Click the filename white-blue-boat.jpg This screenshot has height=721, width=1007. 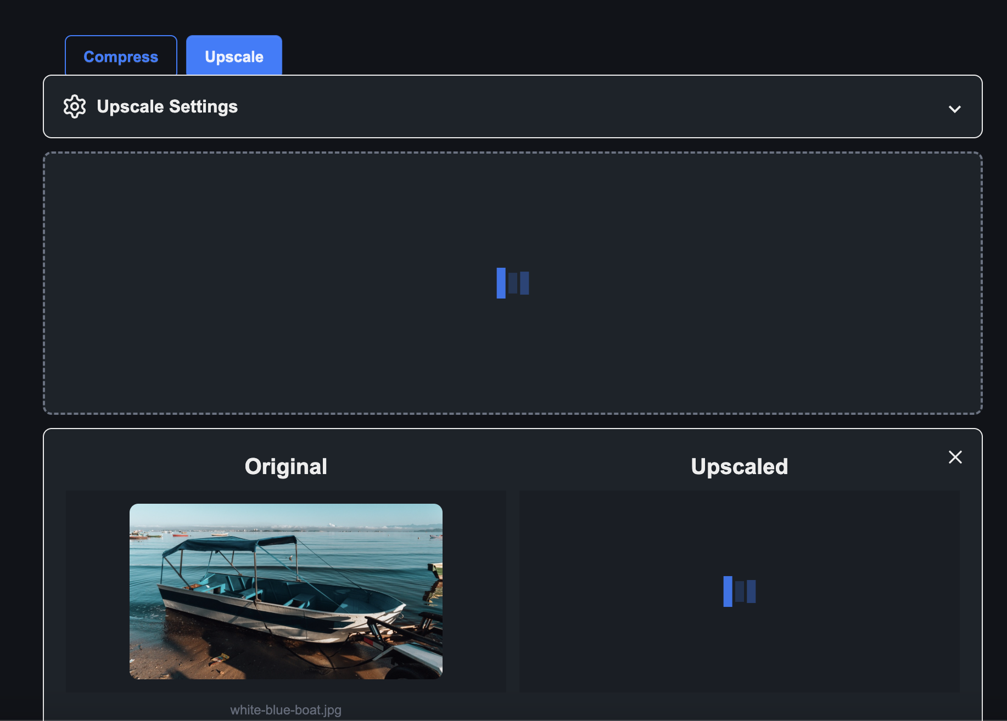[286, 709]
